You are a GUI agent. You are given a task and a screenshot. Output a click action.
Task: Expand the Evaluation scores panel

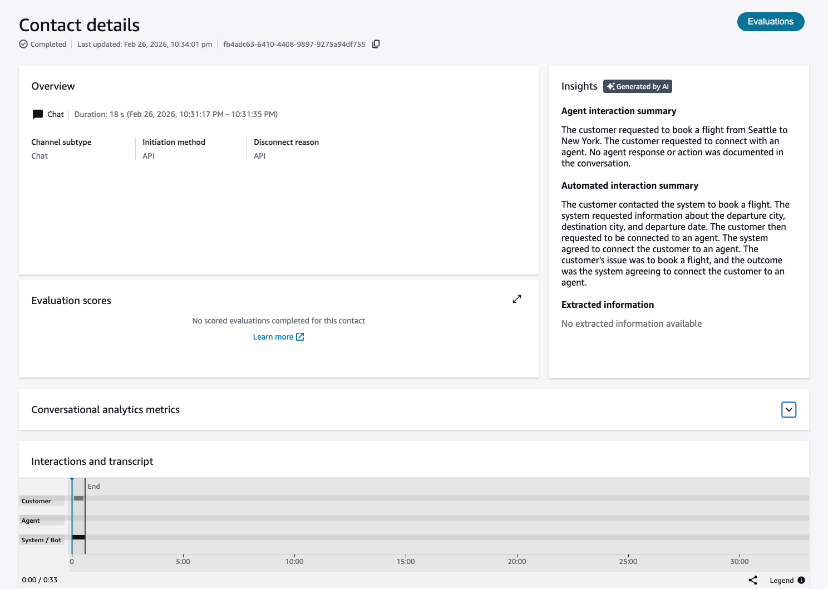pyautogui.click(x=517, y=299)
